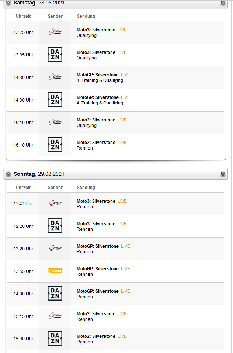Open Saturday Moto2: Silverstone Rennen on DAZN
Viewport: 233px width, 353px height.
pyautogui.click(x=96, y=143)
